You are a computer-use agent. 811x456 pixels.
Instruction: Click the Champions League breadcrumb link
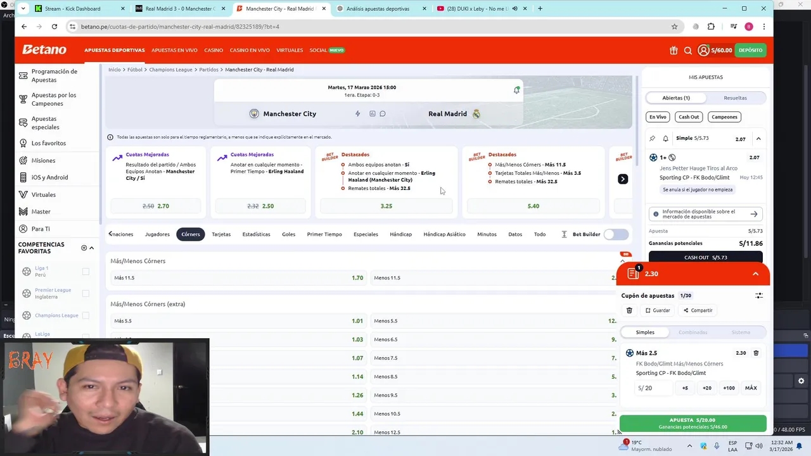[x=170, y=70]
